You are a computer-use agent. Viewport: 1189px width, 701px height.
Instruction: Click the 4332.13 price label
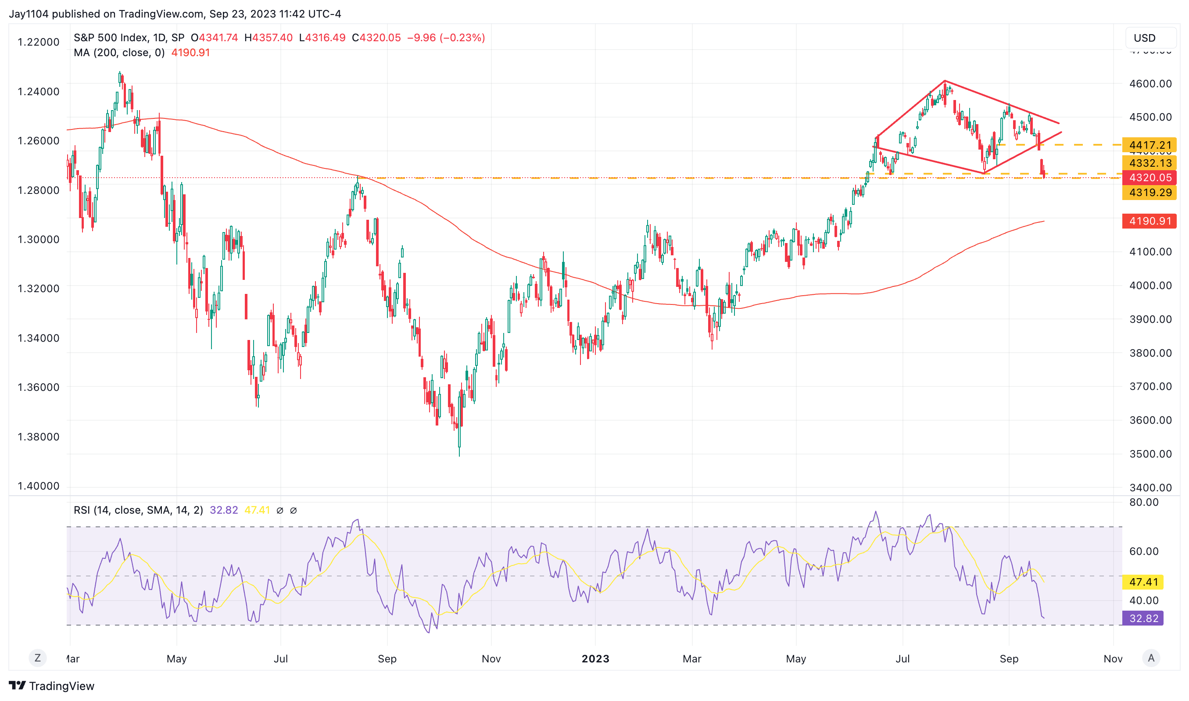(1150, 163)
